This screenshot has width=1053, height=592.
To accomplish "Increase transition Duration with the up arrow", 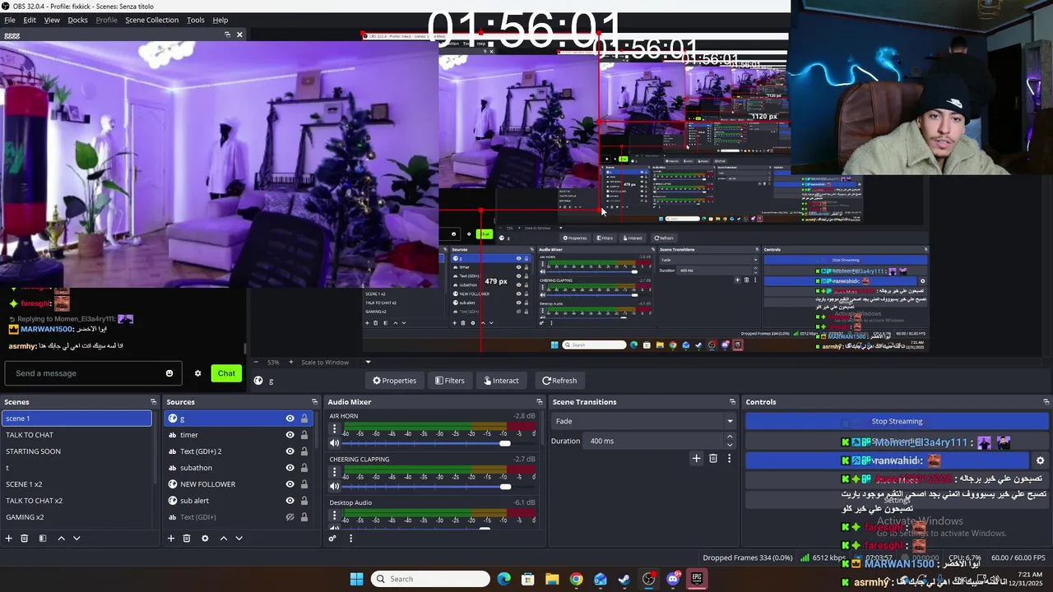I will click(x=730, y=437).
